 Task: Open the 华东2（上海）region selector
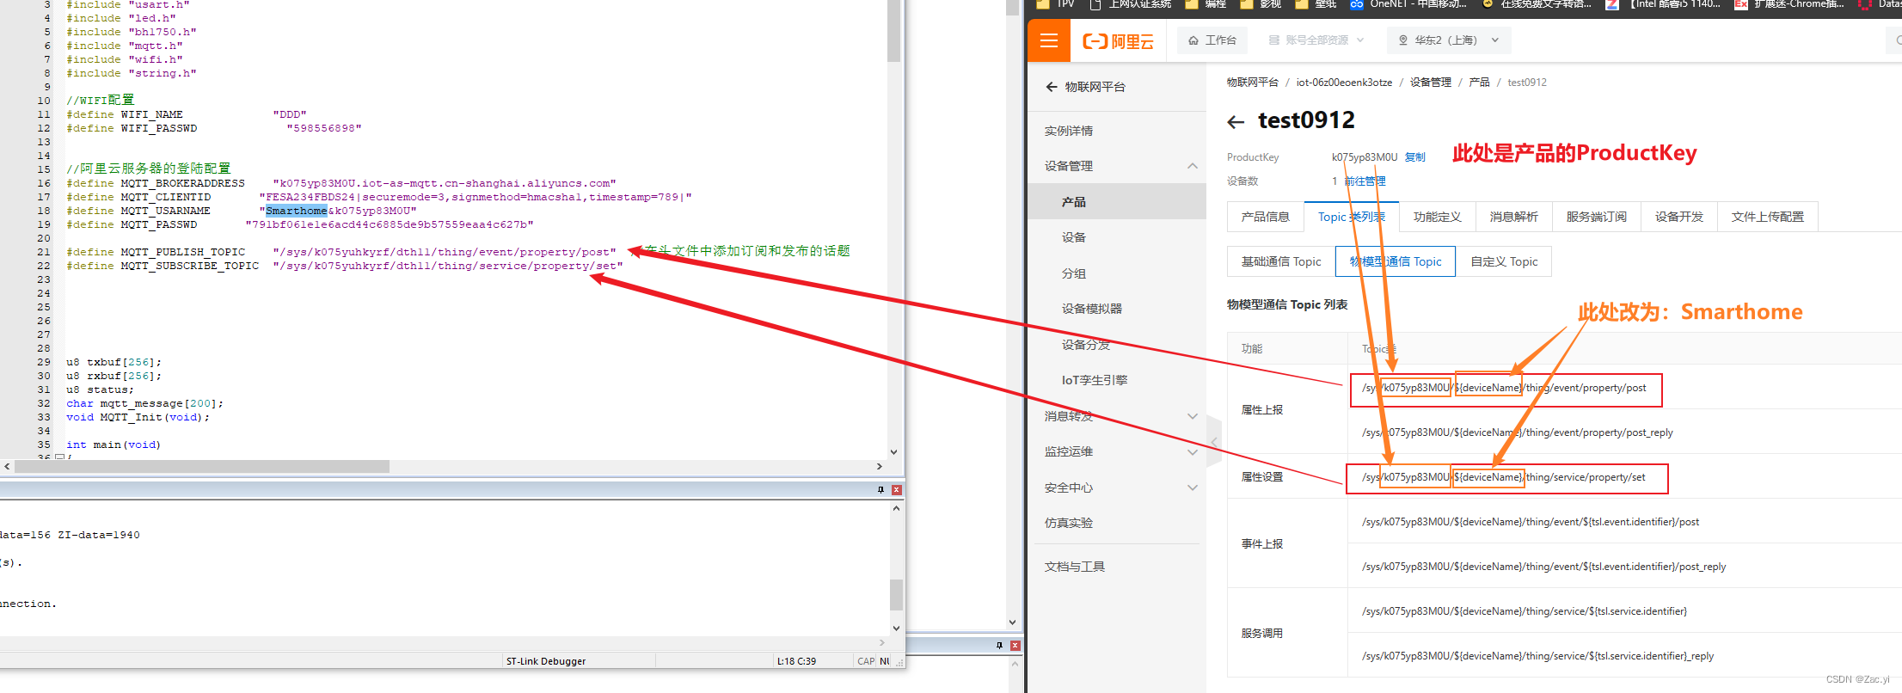click(1449, 40)
